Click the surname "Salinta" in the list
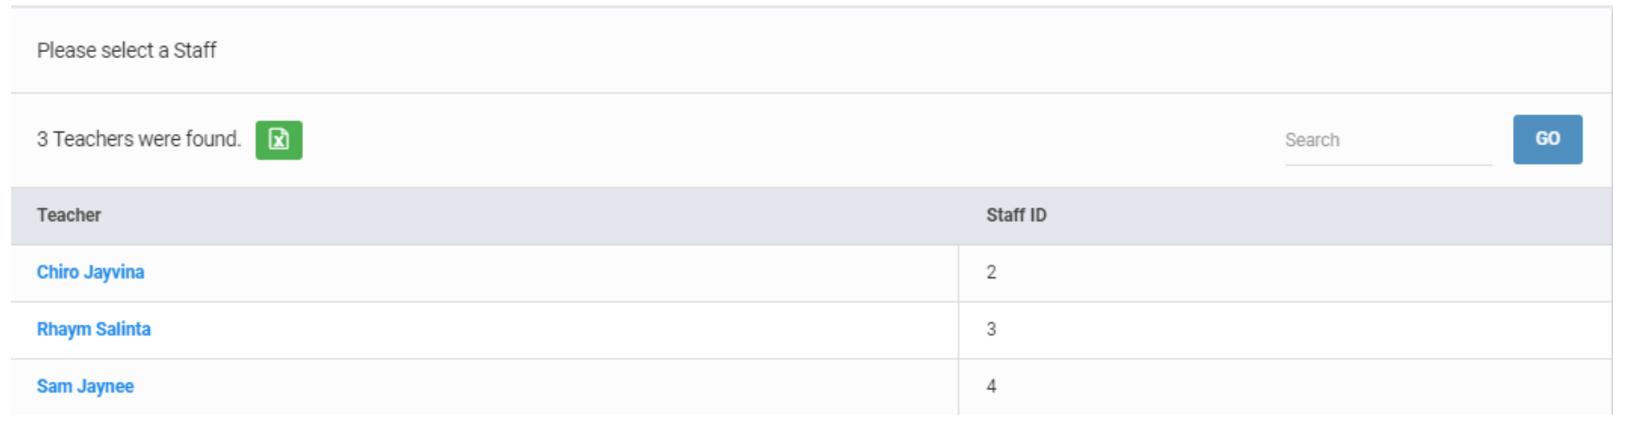 click(123, 330)
